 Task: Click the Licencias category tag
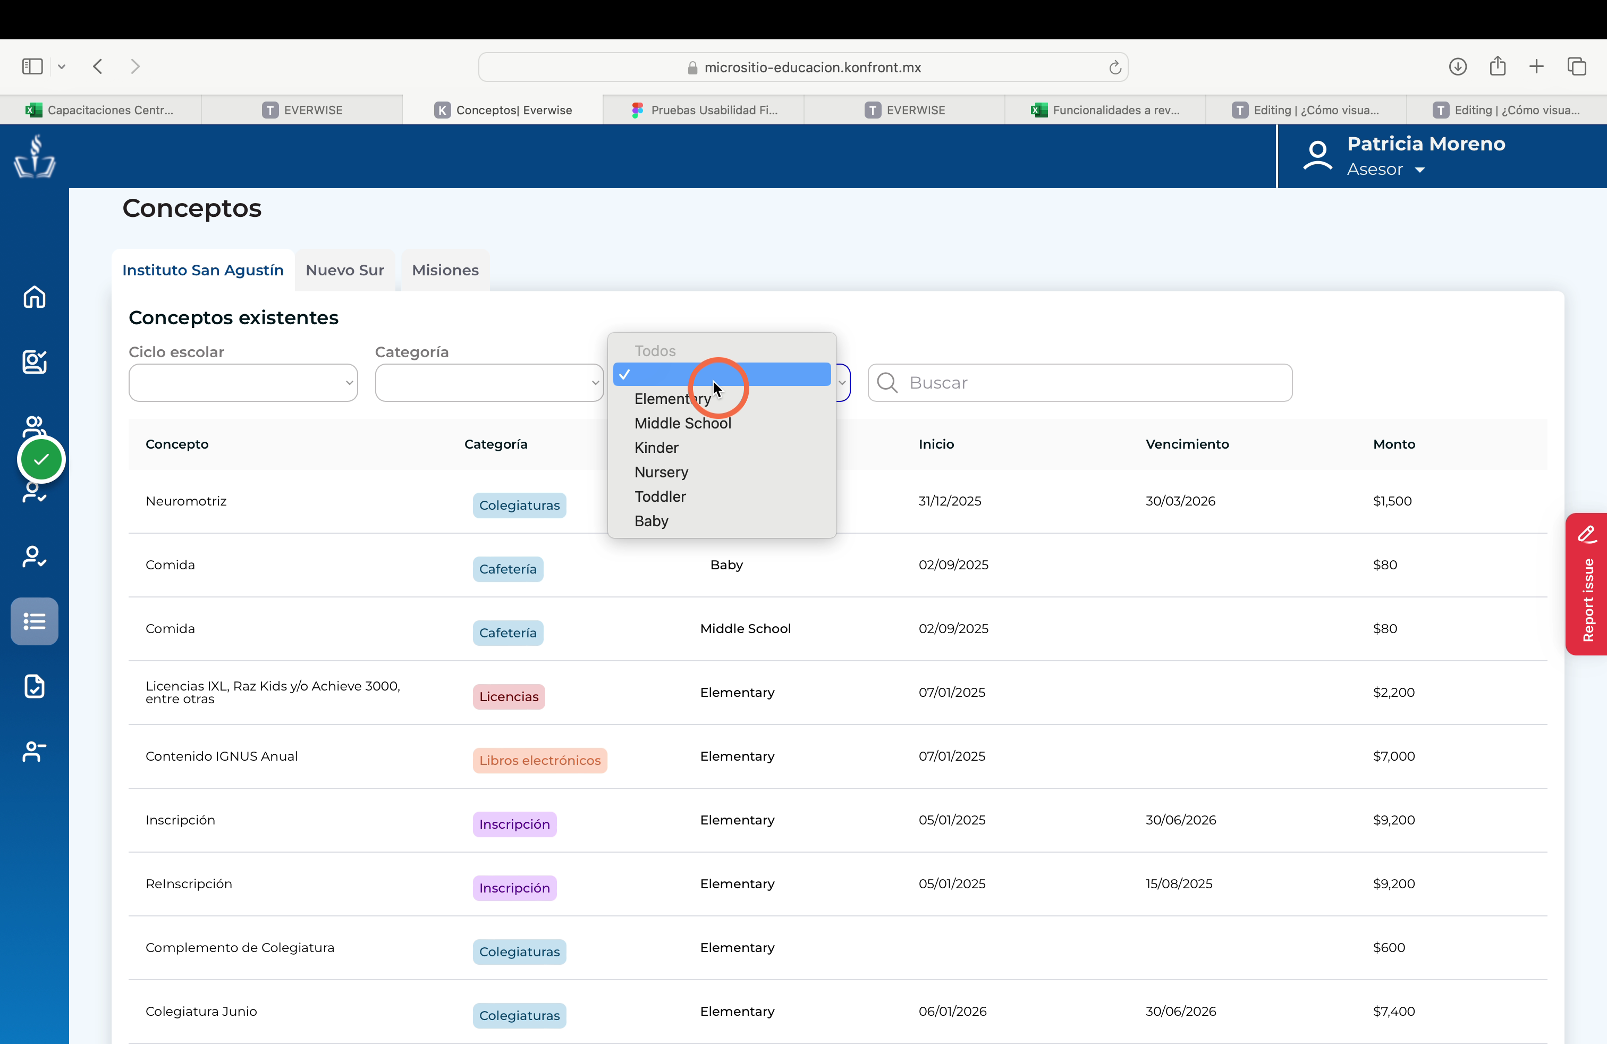click(509, 696)
